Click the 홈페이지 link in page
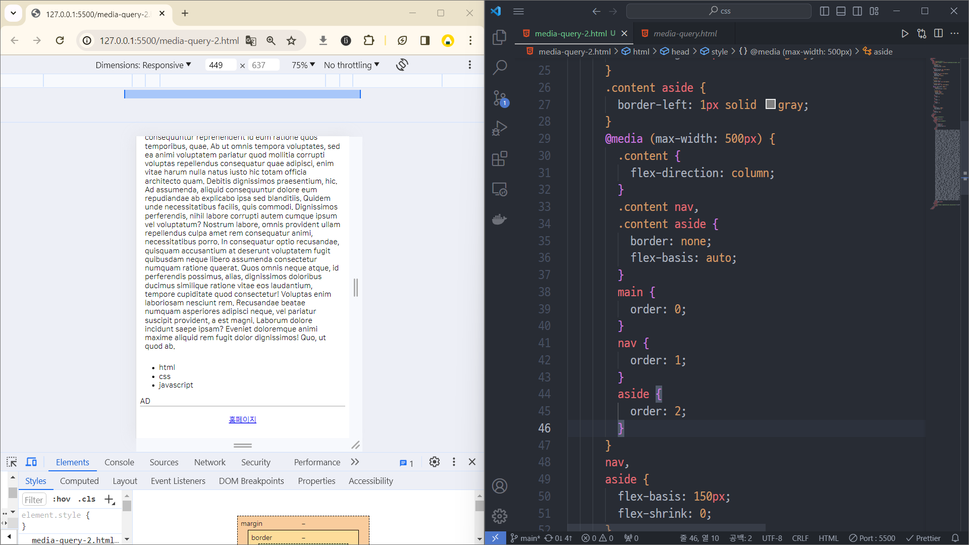The image size is (969, 545). (x=242, y=419)
